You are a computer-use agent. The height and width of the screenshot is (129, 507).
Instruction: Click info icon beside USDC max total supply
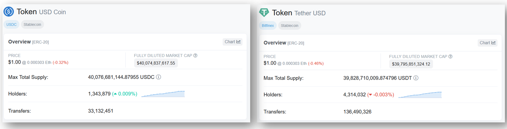tap(158, 77)
